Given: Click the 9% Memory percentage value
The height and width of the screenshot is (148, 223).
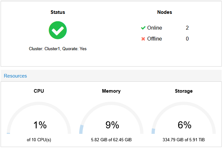Looking at the screenshot, I should pos(112,125).
